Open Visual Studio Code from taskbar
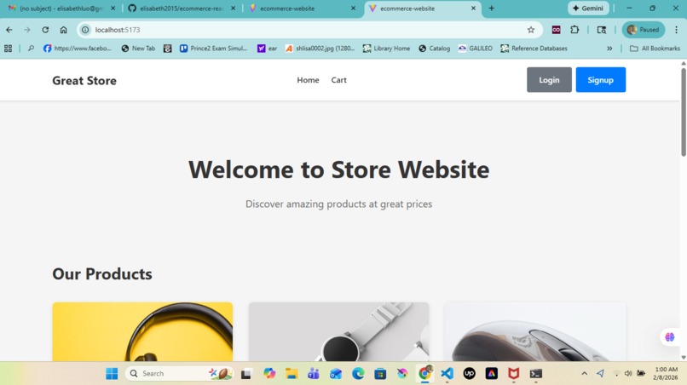Screen dimensions: 687x385 tap(447, 374)
